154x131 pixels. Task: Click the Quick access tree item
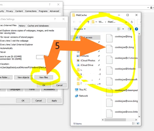click(86, 38)
